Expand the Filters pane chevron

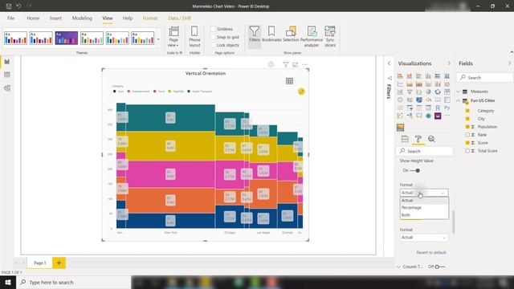389,63
